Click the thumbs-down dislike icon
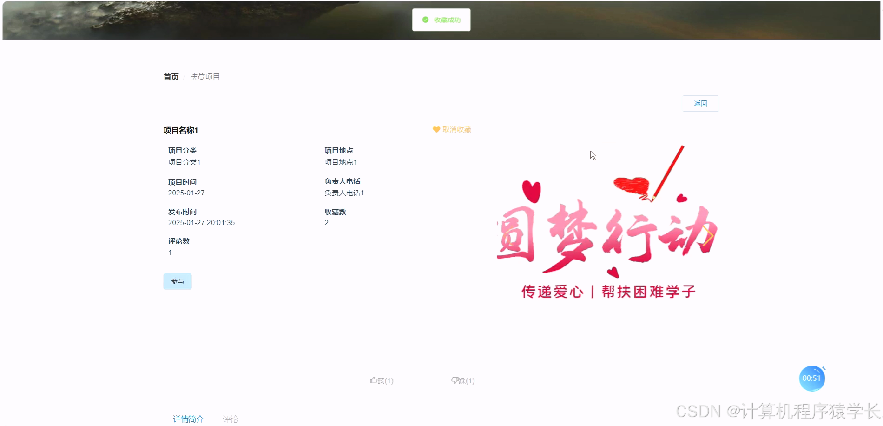 point(455,380)
